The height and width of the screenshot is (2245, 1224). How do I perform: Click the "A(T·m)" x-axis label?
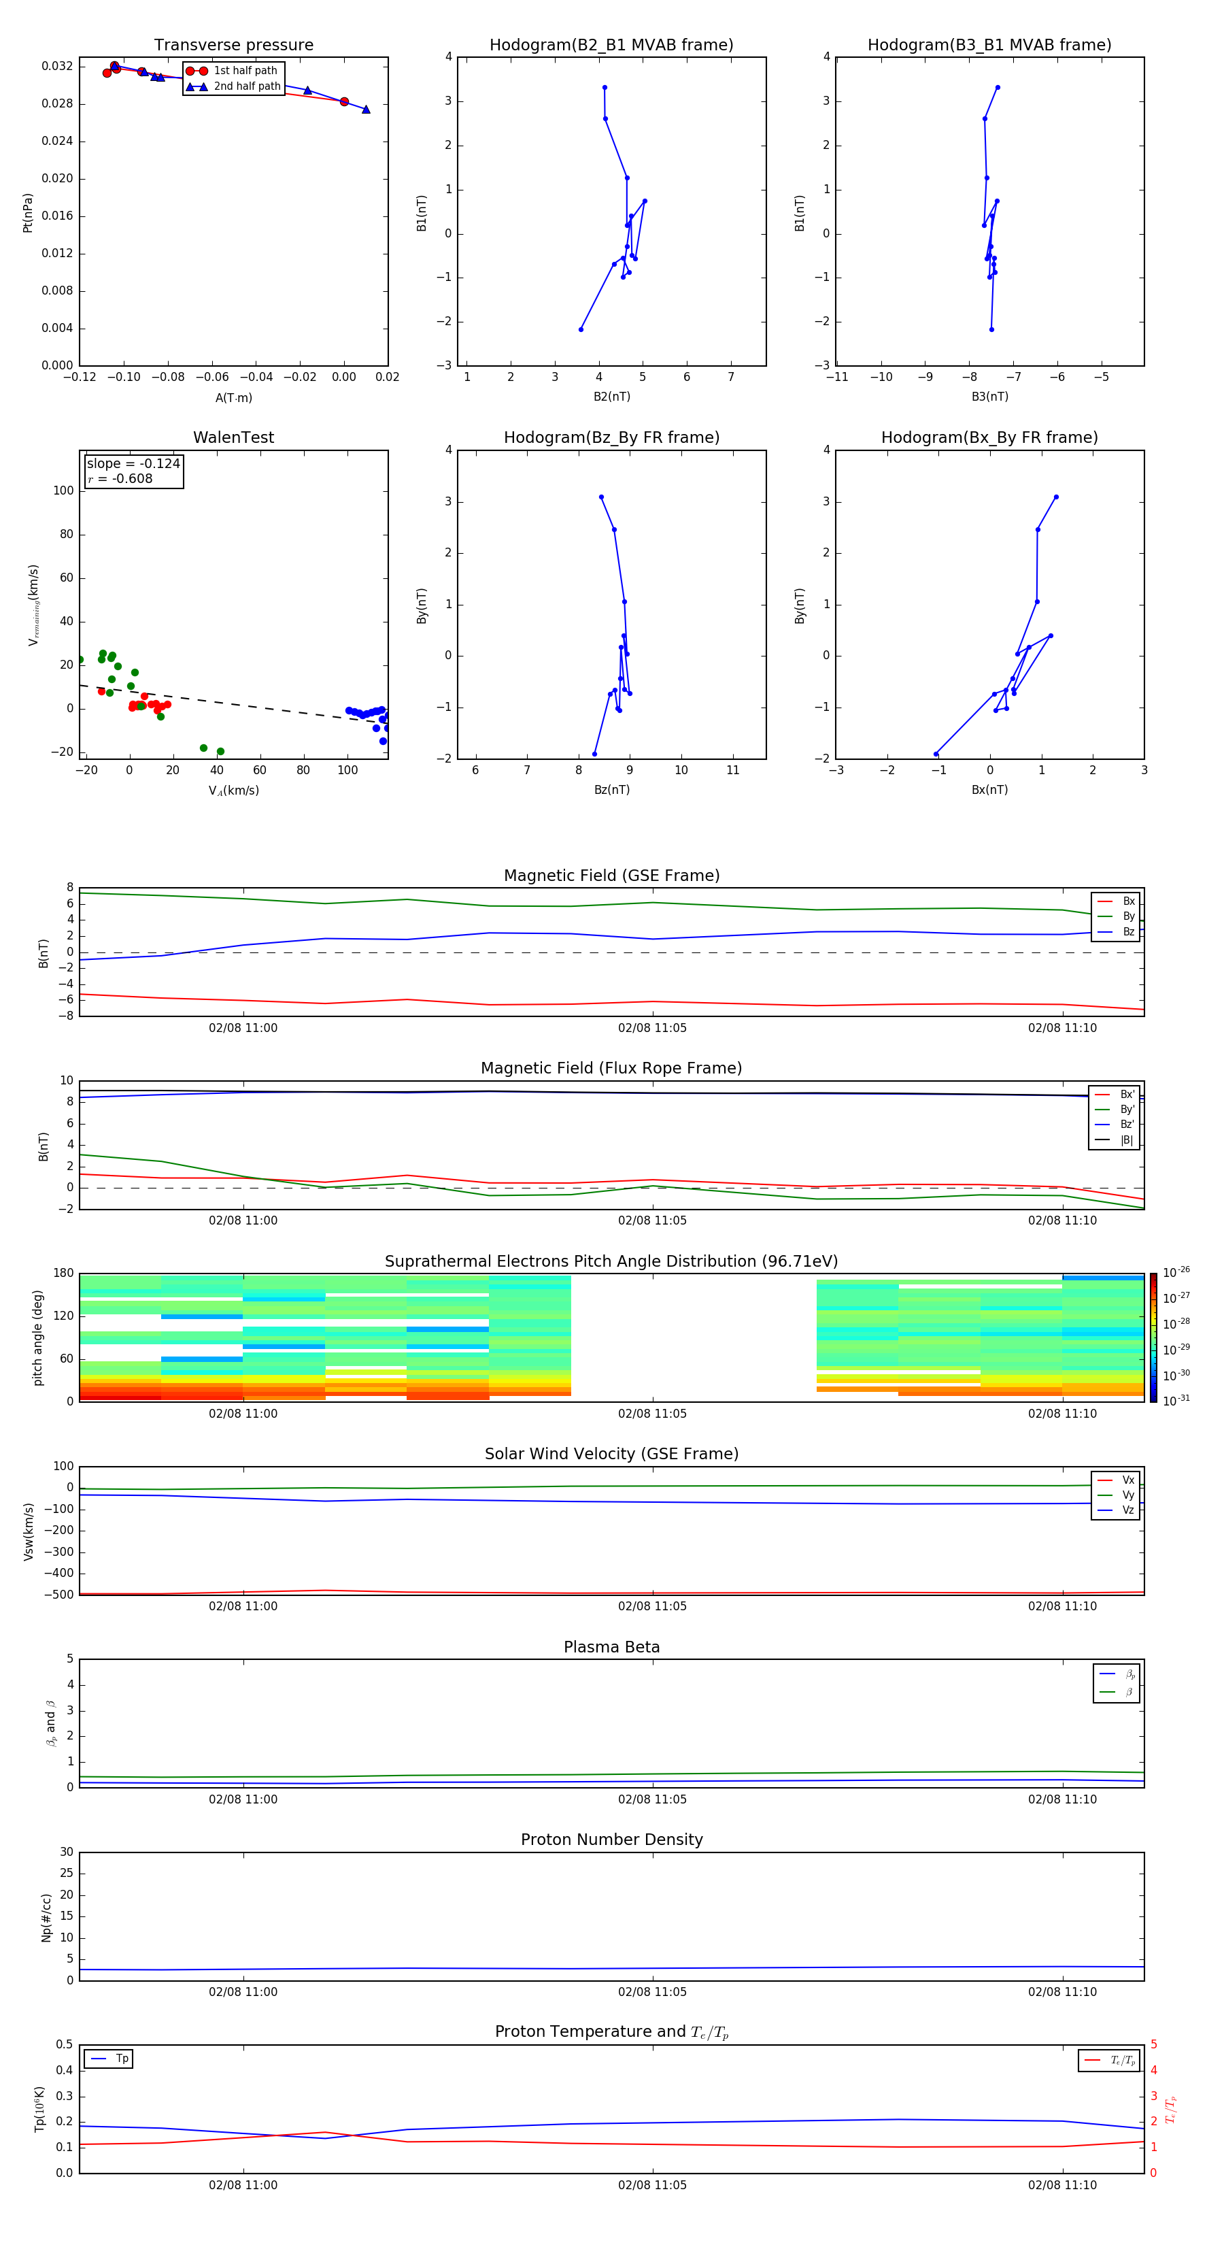(x=233, y=398)
